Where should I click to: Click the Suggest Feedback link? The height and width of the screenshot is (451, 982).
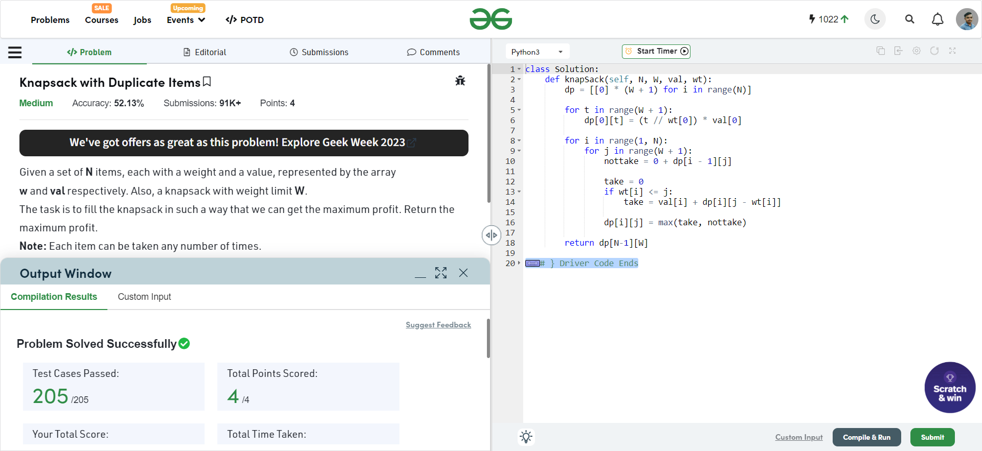[x=438, y=325]
